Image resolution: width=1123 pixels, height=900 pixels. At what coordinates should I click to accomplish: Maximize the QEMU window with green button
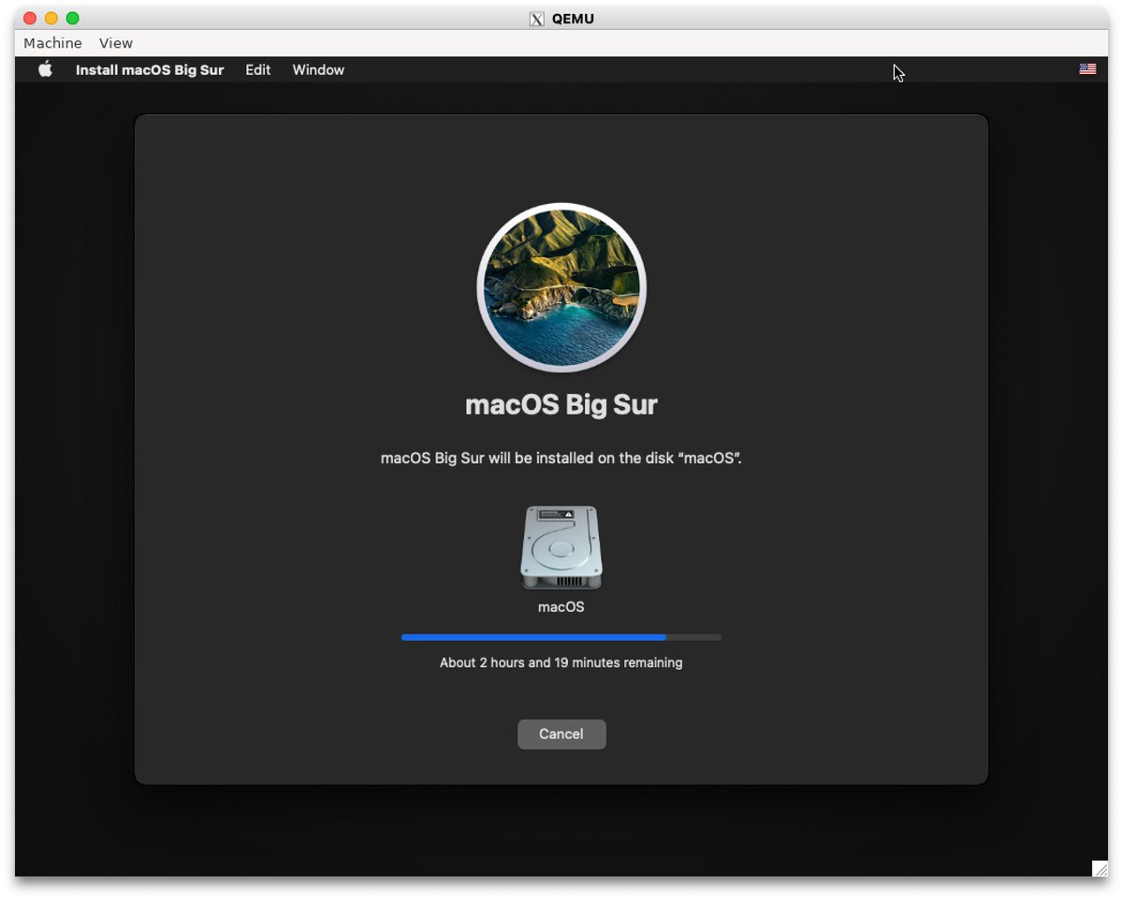click(x=73, y=19)
